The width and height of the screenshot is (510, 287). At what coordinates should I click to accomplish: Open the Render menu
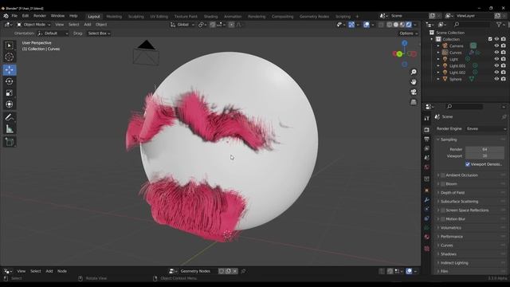(40, 16)
